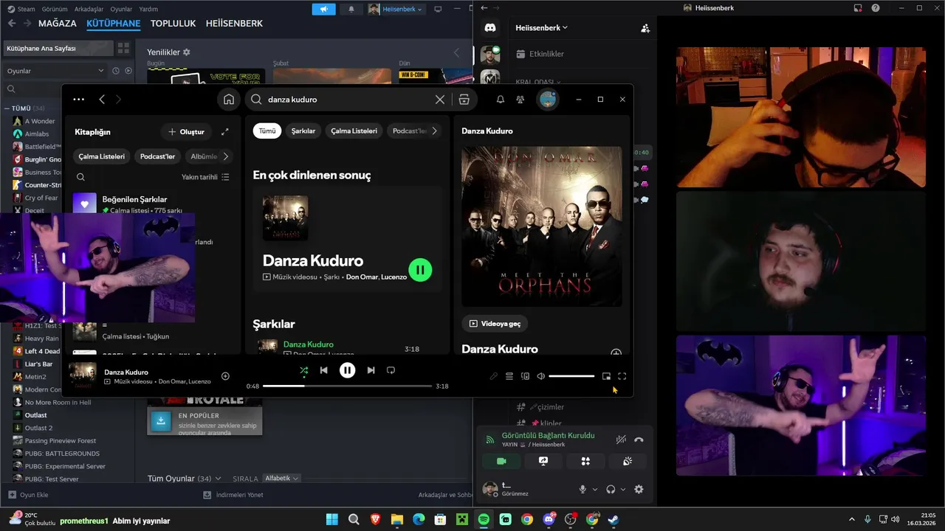Mute Discord microphone

coord(583,489)
